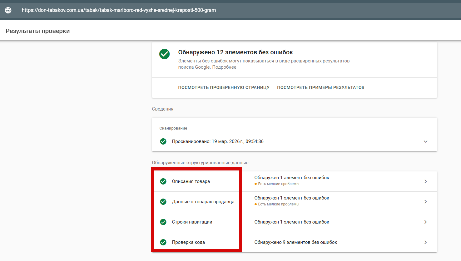Click the Сведения section heading
This screenshot has height=261, width=461.
(x=163, y=109)
